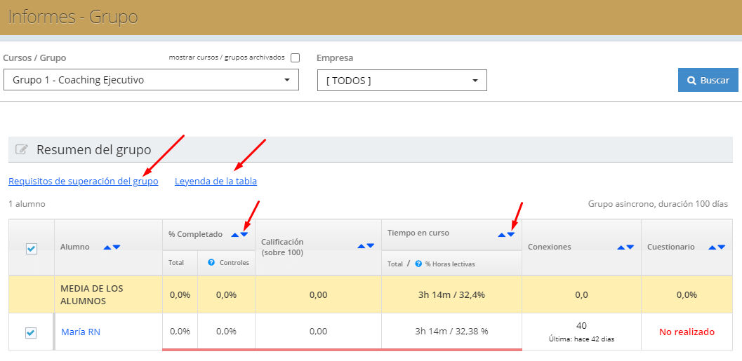Open the Cursos / Grupo dropdown
The image size is (742, 361).
152,80
